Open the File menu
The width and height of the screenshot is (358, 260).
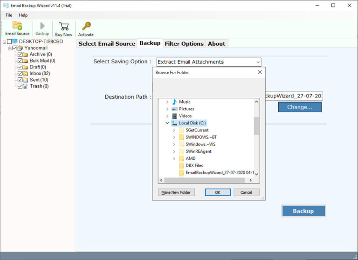[x=9, y=15]
